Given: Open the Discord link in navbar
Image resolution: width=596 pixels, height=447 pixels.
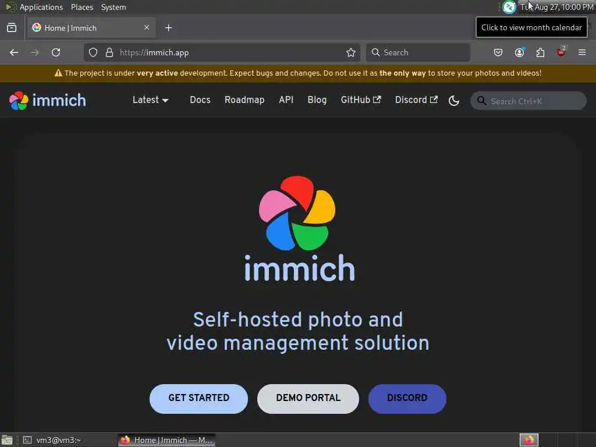Looking at the screenshot, I should pyautogui.click(x=416, y=100).
